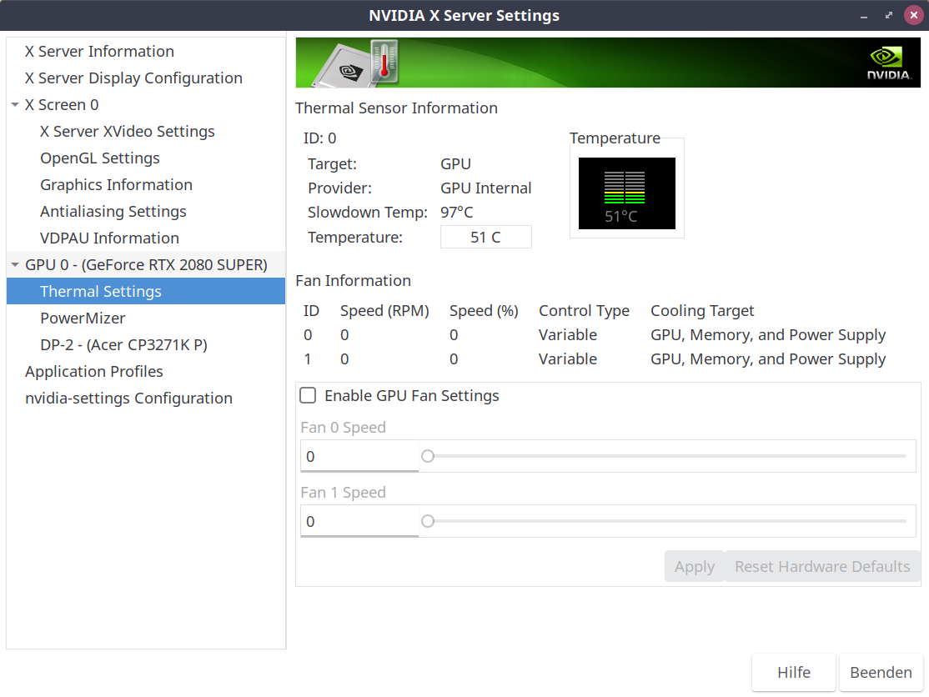Click the Speed (%) column header
This screenshot has width=929, height=697.
coord(484,311)
